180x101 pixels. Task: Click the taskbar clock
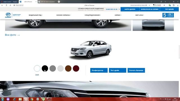coord(175,99)
